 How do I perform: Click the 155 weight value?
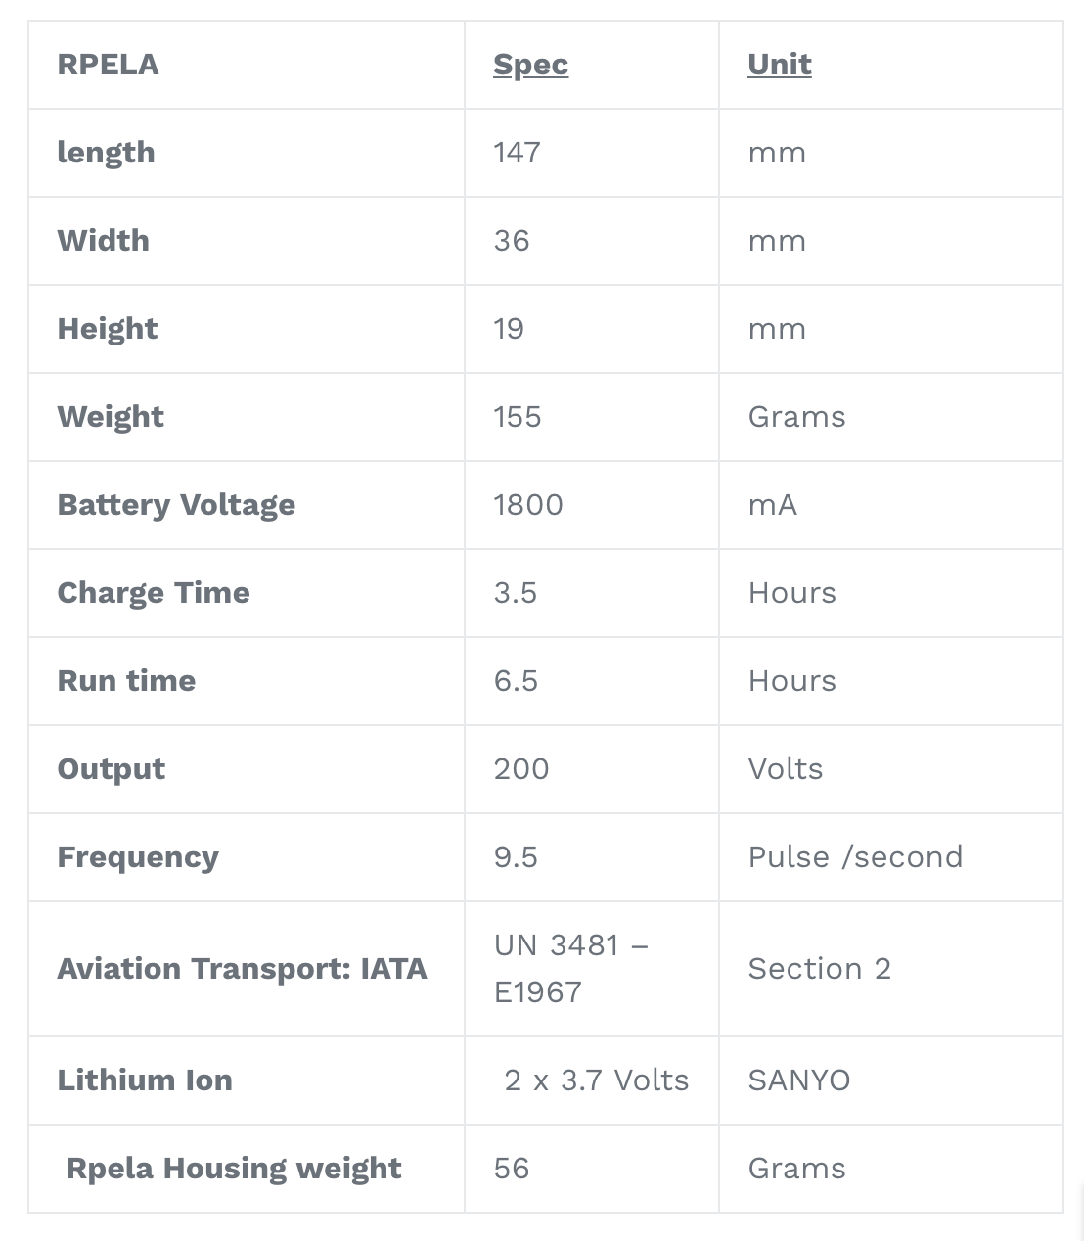tap(518, 417)
